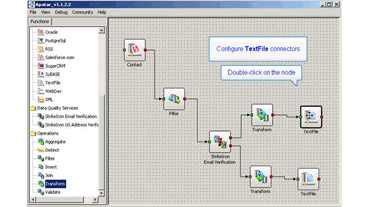Select the Filter node on canvas
The height and width of the screenshot is (207, 369).
tap(174, 99)
